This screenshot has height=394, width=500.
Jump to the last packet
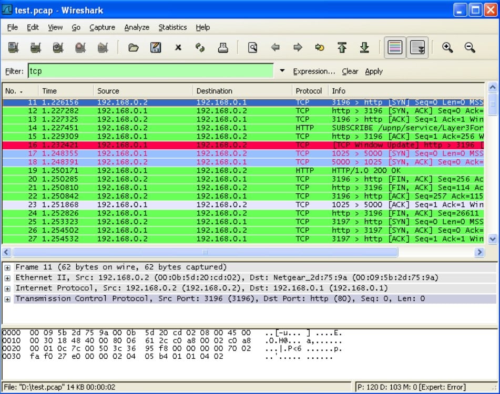(364, 48)
